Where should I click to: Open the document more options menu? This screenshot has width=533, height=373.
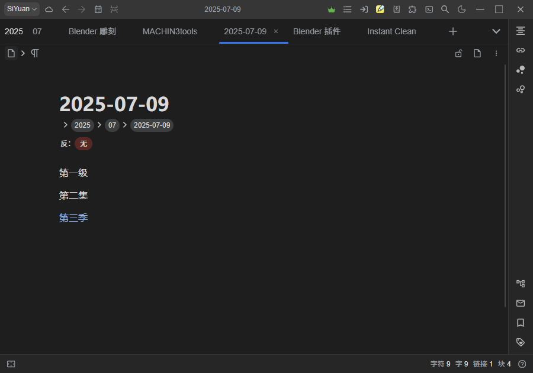496,53
